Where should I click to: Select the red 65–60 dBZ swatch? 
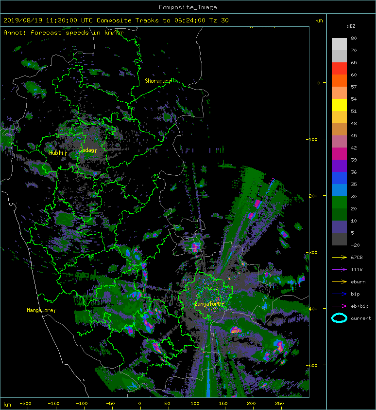point(339,69)
